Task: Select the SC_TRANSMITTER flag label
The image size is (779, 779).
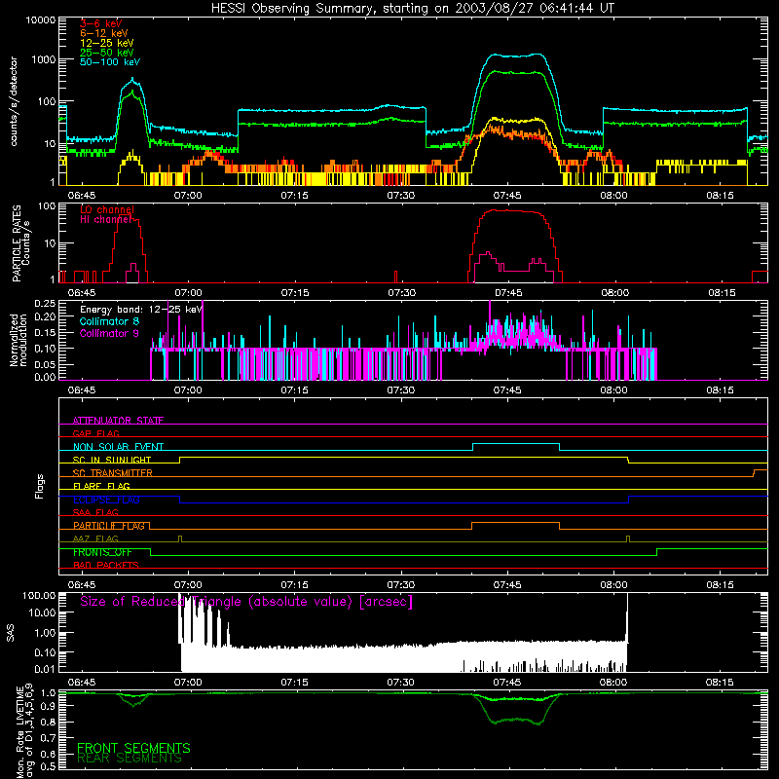Action: tap(112, 473)
